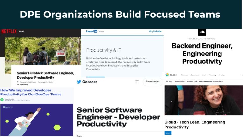Click the All Jobs breadcrumb

(169, 82)
